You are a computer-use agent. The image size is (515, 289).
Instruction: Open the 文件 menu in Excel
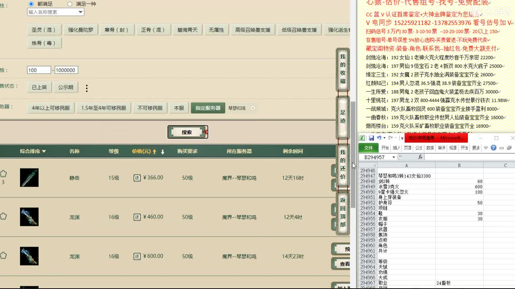368,147
